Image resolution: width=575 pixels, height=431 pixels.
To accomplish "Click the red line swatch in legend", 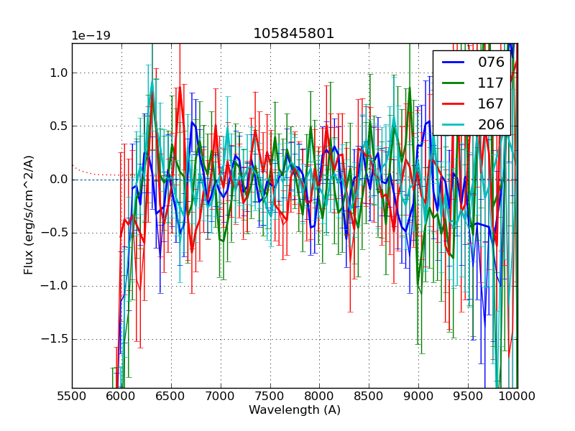I will tap(453, 104).
